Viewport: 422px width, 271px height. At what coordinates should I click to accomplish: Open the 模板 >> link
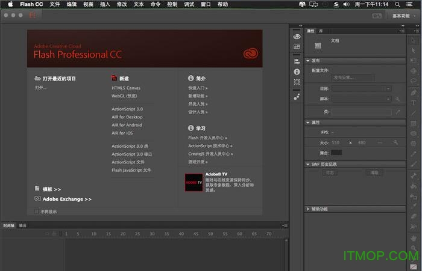pos(52,189)
